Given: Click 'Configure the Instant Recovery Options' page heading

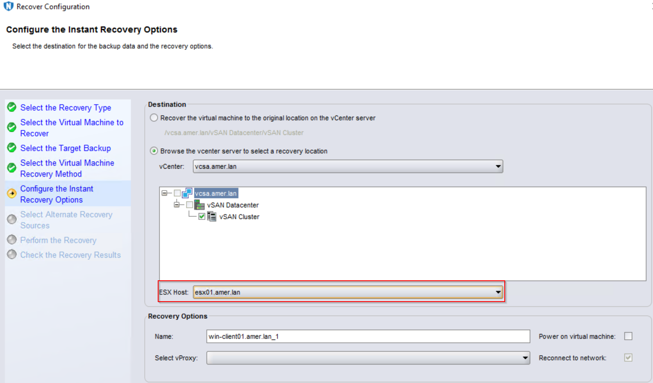Looking at the screenshot, I should pos(92,29).
